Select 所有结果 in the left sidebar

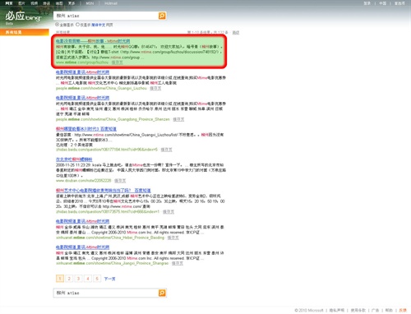pyautogui.click(x=25, y=32)
